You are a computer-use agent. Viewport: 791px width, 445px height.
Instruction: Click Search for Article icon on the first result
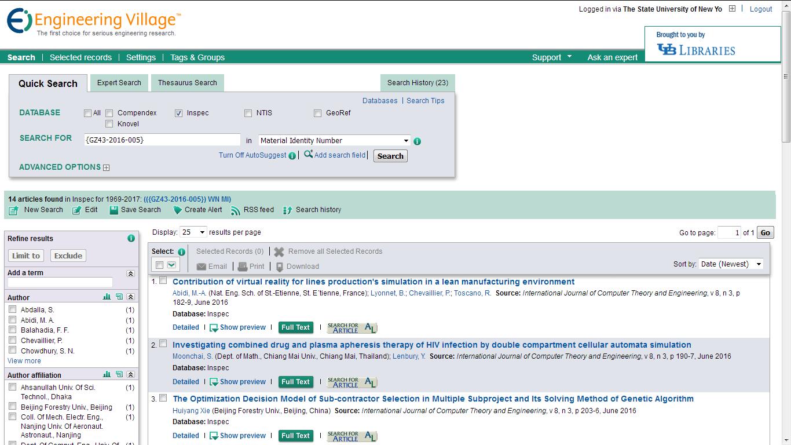[352, 328]
